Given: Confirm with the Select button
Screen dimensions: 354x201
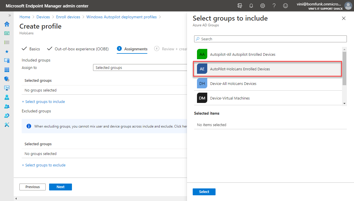Looking at the screenshot, I should (204, 192).
